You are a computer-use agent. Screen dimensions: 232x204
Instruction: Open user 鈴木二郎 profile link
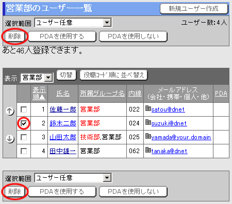pyautogui.click(x=63, y=123)
